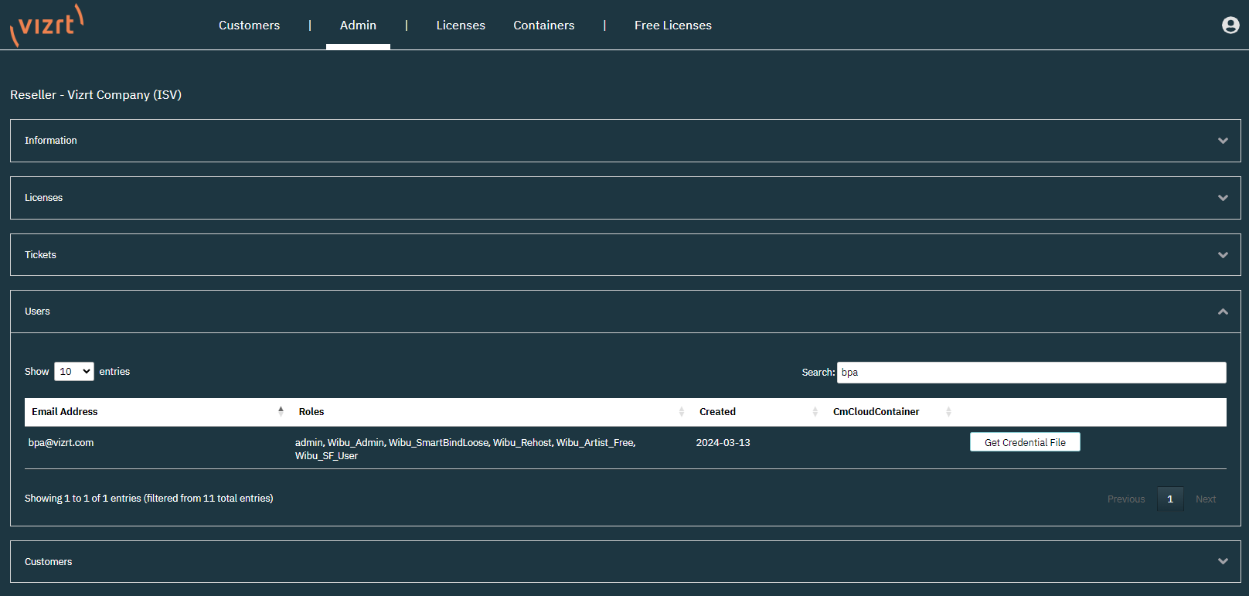This screenshot has height=596, width=1249.
Task: Click Get Credential File button
Action: [1025, 442]
